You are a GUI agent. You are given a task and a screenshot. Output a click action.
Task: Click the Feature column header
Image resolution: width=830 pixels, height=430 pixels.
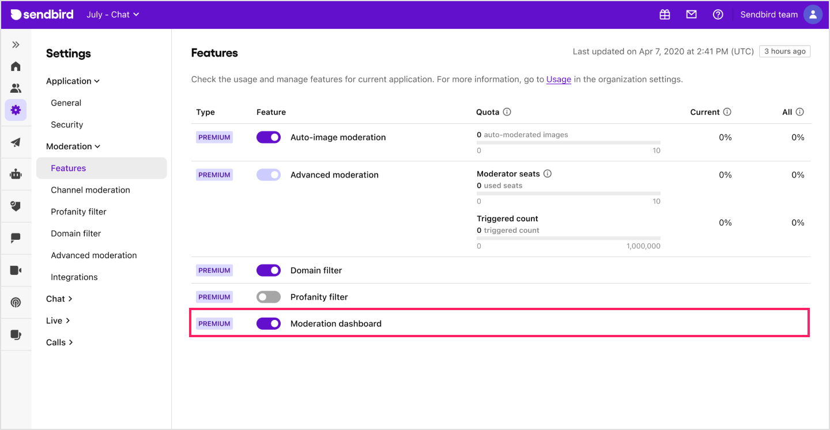[271, 112]
